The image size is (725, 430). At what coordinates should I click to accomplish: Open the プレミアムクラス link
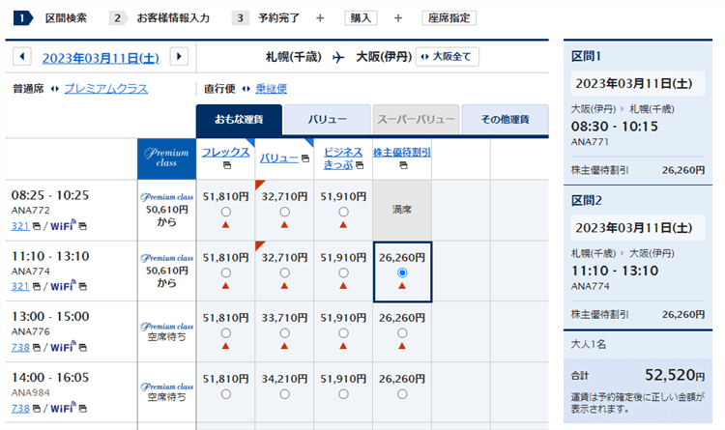pos(106,88)
